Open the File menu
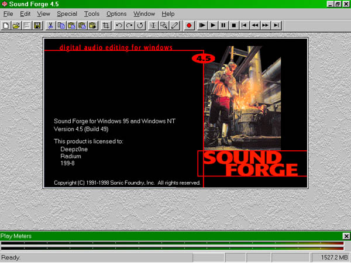 (8, 14)
